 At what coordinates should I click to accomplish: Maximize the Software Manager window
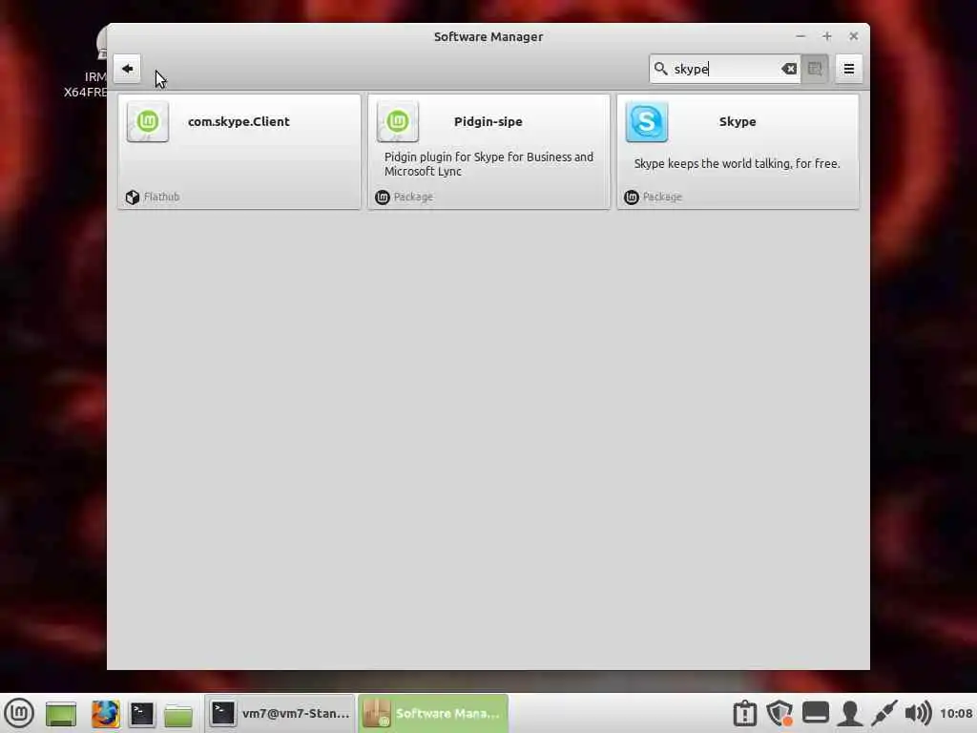tap(827, 37)
